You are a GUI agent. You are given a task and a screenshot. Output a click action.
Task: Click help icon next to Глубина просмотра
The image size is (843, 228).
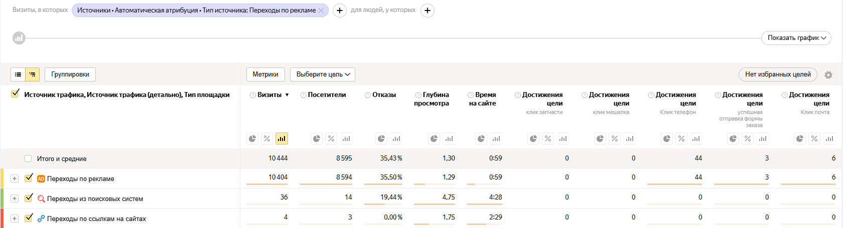pyautogui.click(x=418, y=95)
